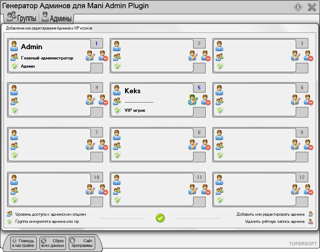Confirm with the green checkmark button
Image resolution: width=320 pixels, height=252 pixels.
[160, 218]
